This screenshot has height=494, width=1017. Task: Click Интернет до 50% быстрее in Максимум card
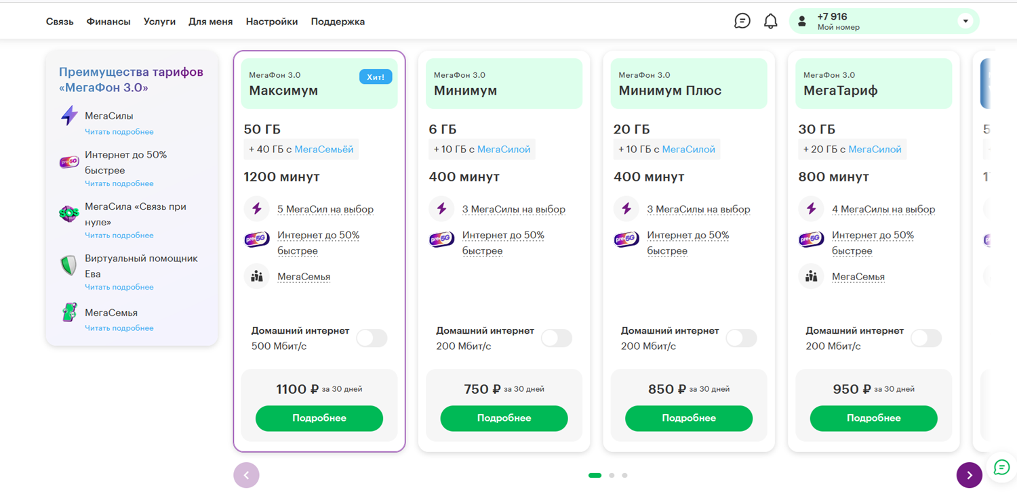[319, 243]
